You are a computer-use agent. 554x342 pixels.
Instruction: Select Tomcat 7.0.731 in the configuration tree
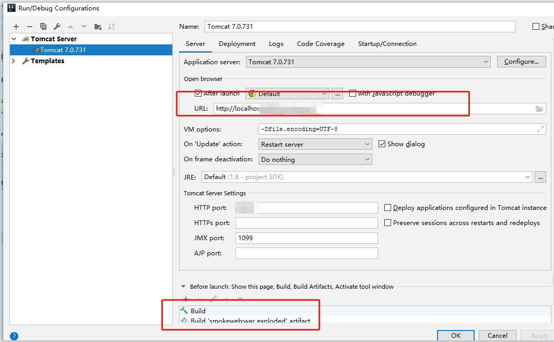[91, 50]
